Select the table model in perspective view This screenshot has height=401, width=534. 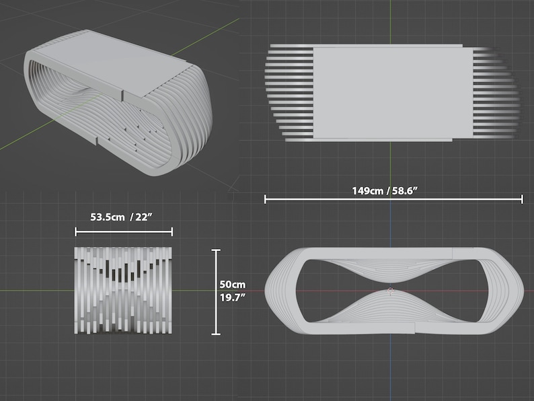click(x=118, y=102)
